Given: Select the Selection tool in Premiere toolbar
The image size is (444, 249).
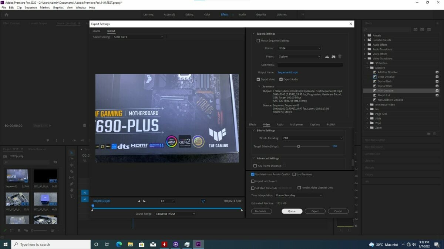Looking at the screenshot, I should click(72, 153).
